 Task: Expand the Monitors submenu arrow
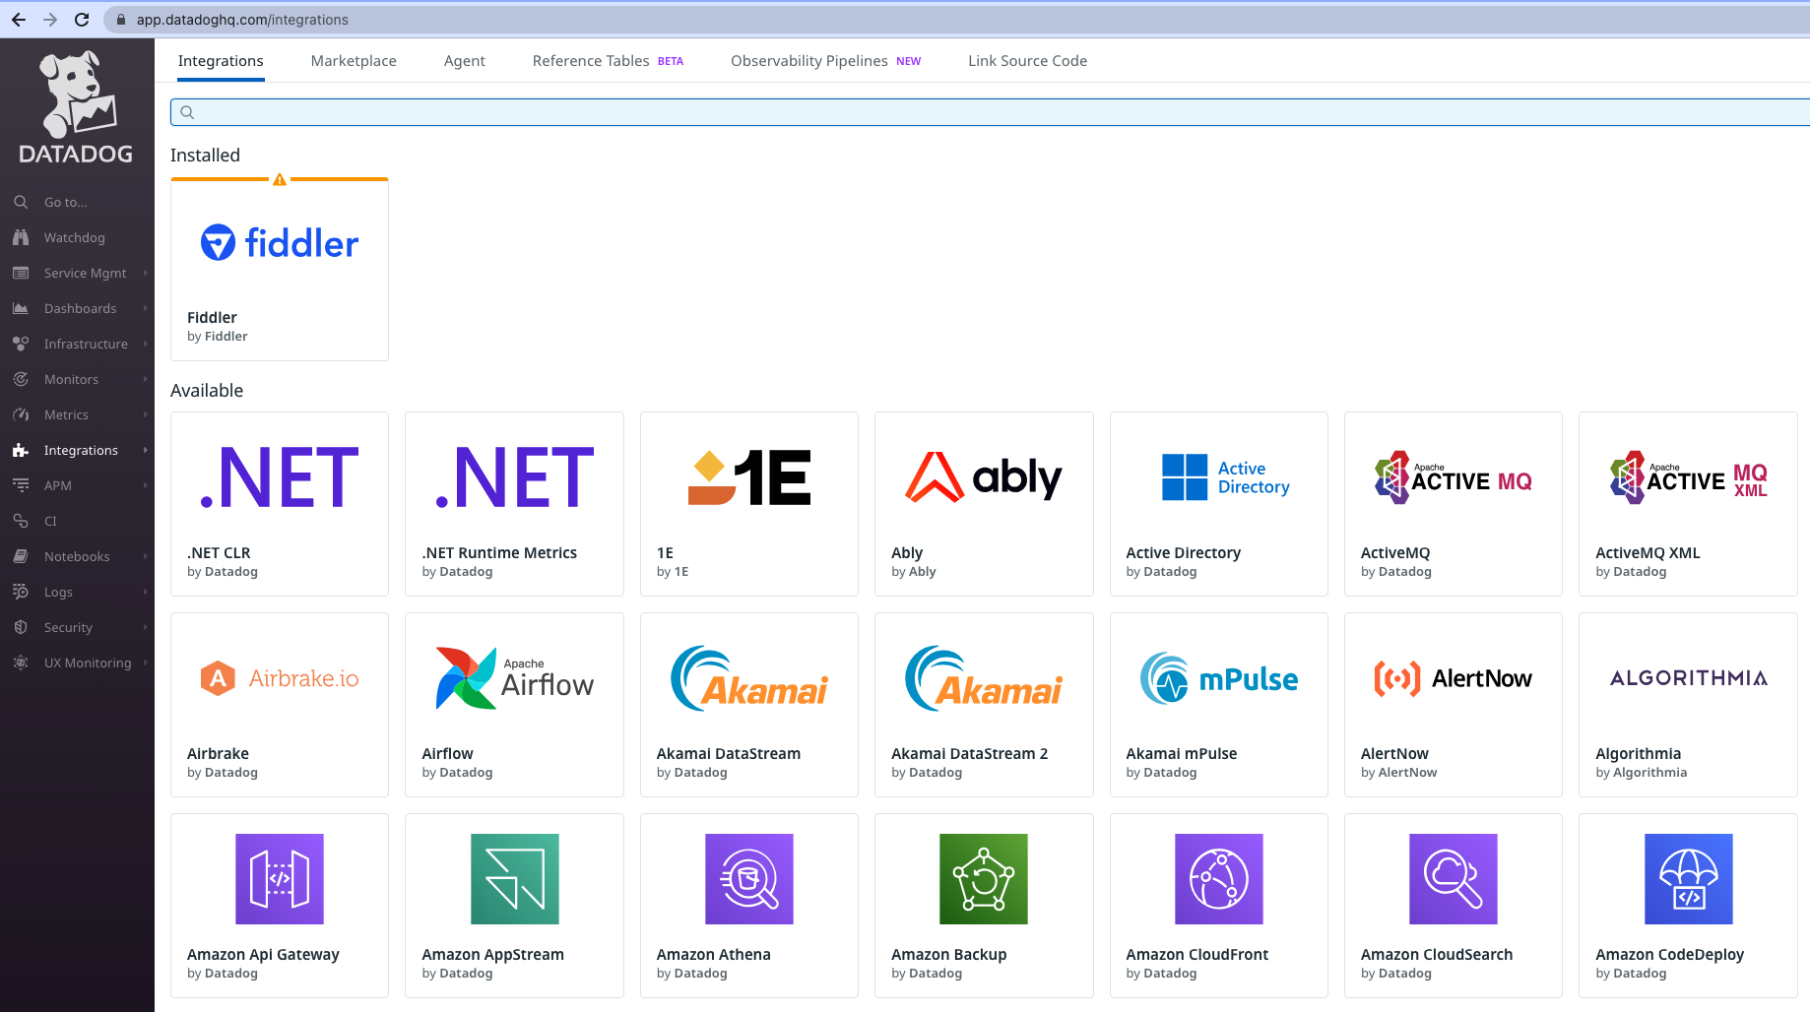[x=145, y=379]
